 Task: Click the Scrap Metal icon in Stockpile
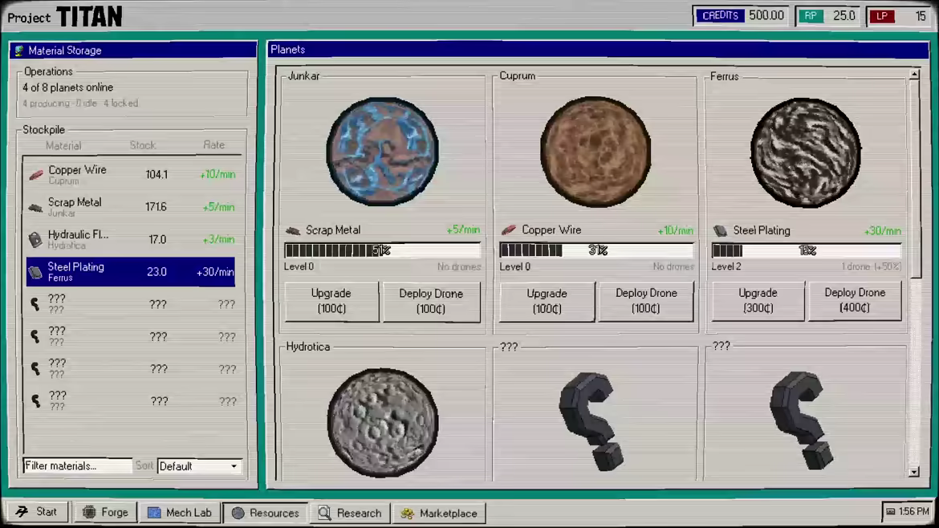35,208
